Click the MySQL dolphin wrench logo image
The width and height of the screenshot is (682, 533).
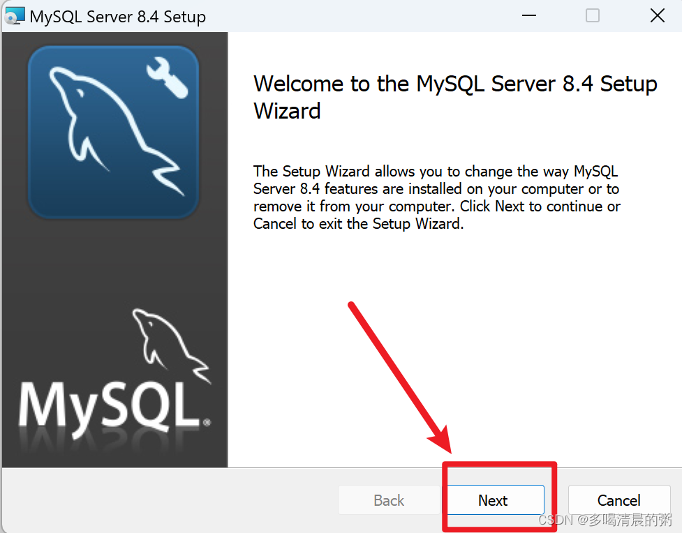click(114, 132)
